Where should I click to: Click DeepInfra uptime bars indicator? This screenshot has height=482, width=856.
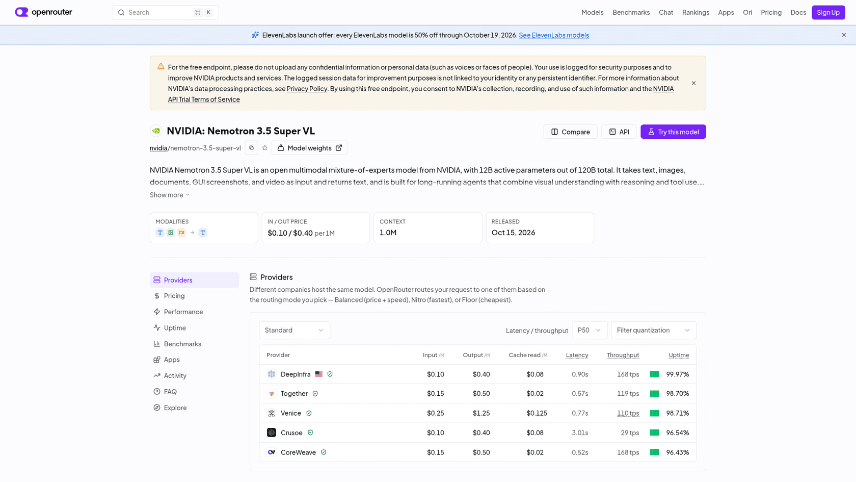point(655,374)
